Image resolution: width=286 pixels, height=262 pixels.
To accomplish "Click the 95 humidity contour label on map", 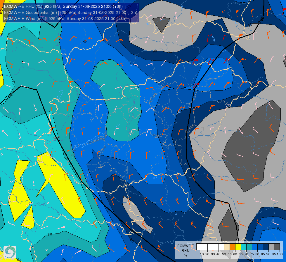I will click(239, 130).
